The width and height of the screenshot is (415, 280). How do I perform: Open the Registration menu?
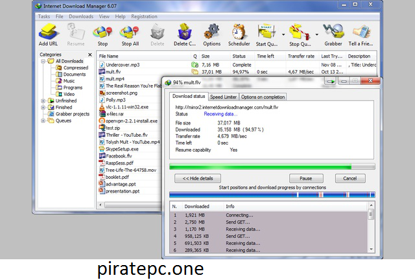144,16
